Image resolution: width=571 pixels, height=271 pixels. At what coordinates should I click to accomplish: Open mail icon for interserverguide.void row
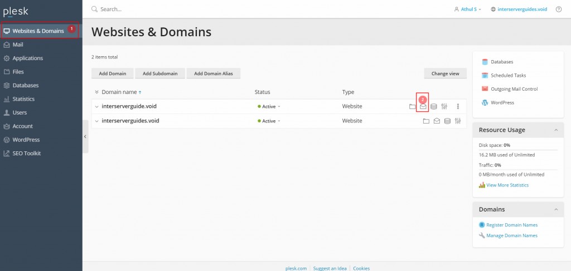(x=423, y=106)
